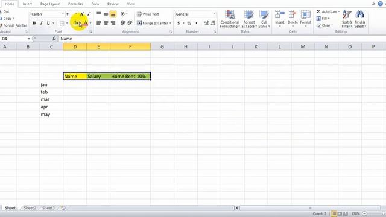Open the Calibri font name dropdown
Image resolution: width=386 pixels, height=217 pixels.
[63, 14]
